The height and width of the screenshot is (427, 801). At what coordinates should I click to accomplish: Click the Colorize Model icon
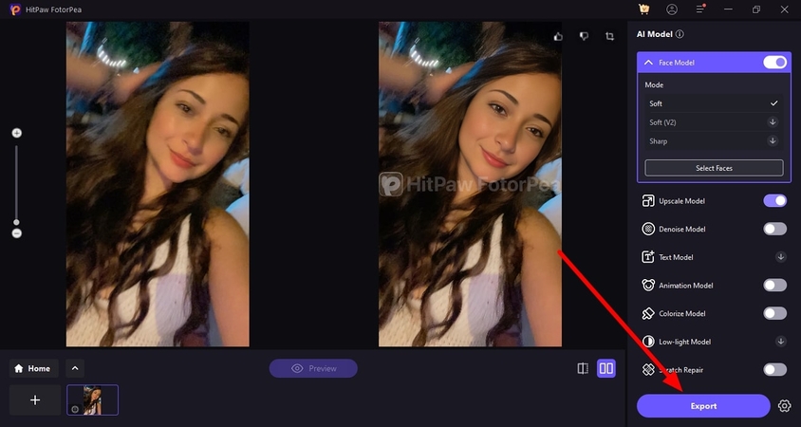coord(648,313)
